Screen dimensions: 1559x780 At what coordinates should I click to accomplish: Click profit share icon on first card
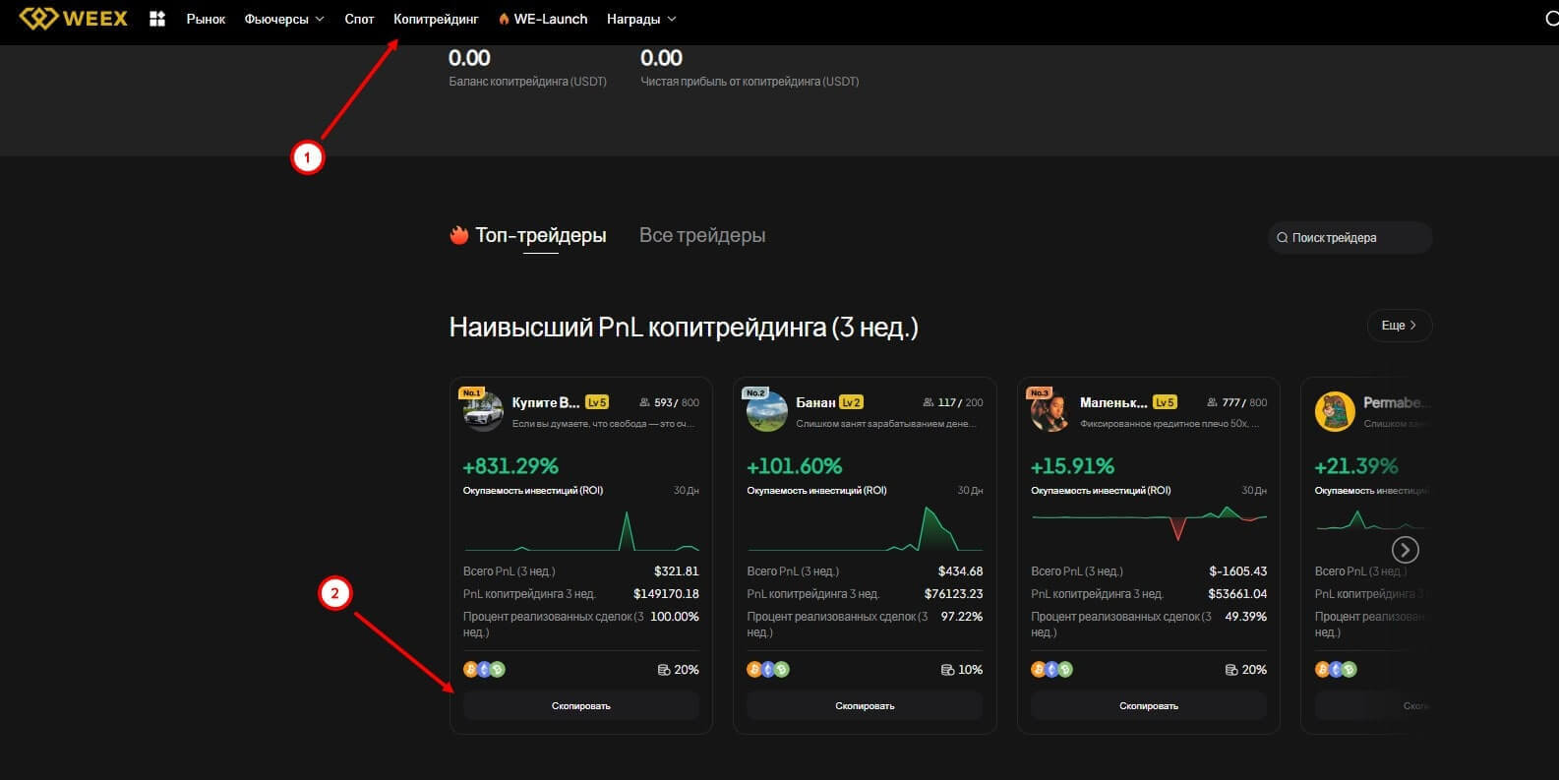(664, 670)
